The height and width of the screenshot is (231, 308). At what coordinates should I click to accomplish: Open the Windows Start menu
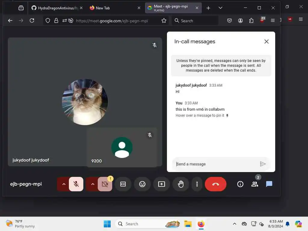(x=107, y=224)
